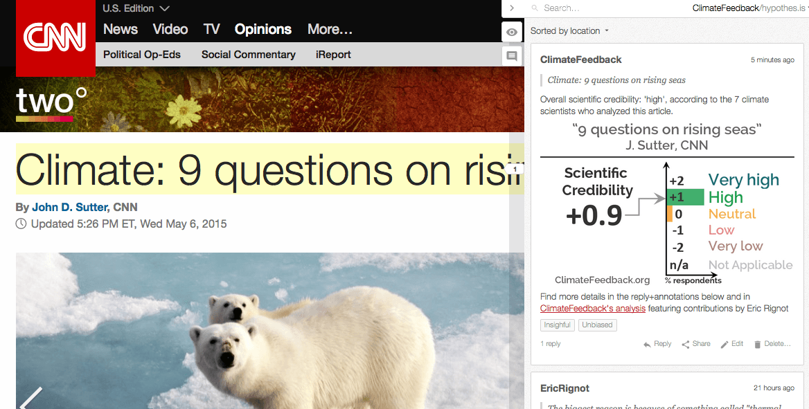Reply to ClimateFeedback annotation

click(657, 344)
